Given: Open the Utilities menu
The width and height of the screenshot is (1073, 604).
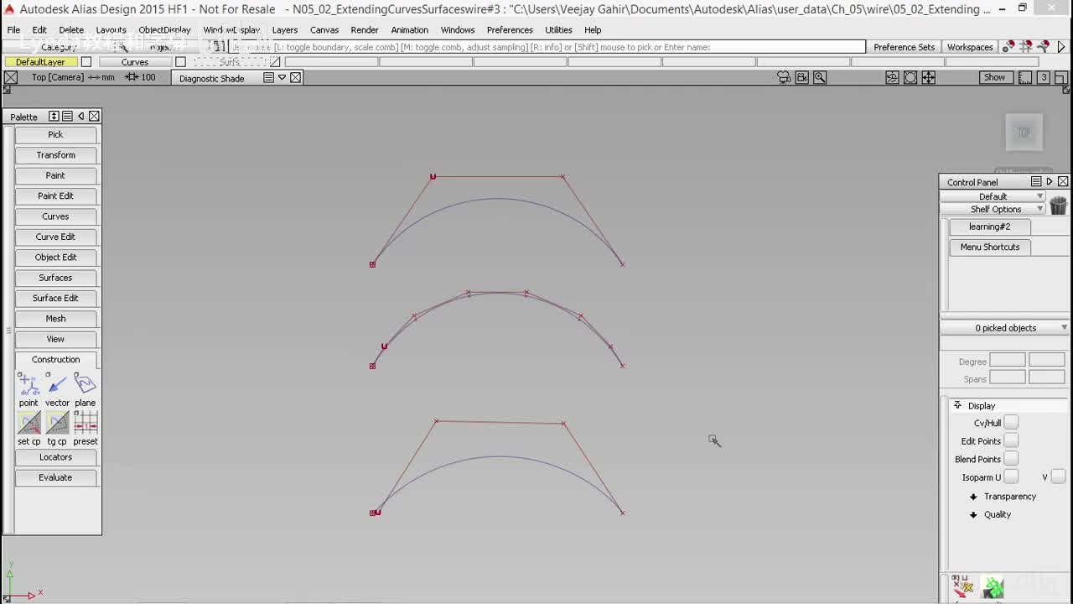Looking at the screenshot, I should 558,29.
